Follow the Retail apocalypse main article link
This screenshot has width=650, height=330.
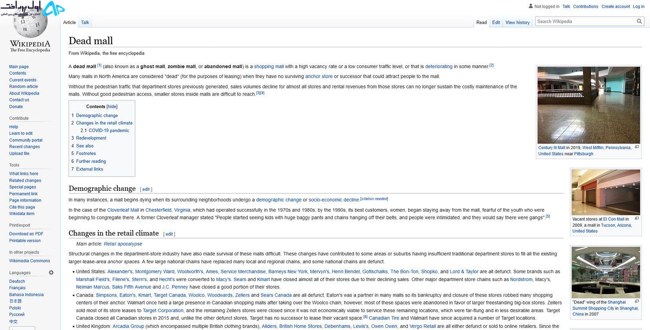coord(123,244)
